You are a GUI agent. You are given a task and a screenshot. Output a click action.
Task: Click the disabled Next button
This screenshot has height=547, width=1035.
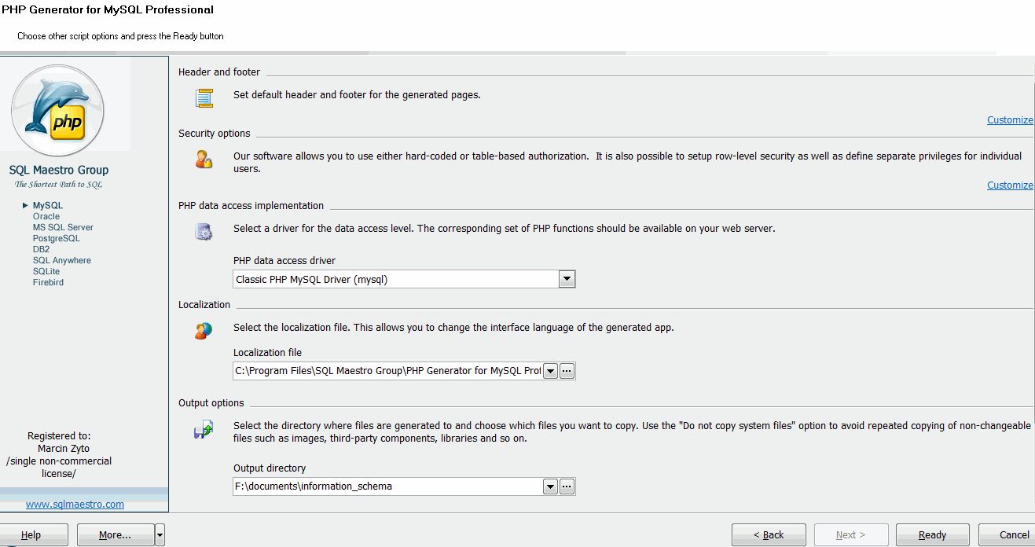click(851, 535)
